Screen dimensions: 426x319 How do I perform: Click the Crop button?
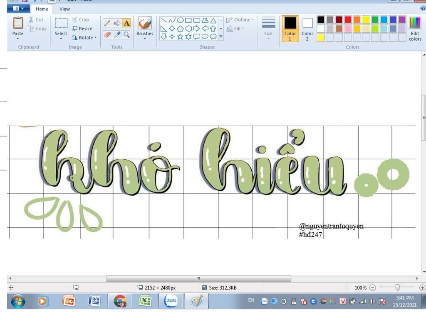[80, 19]
